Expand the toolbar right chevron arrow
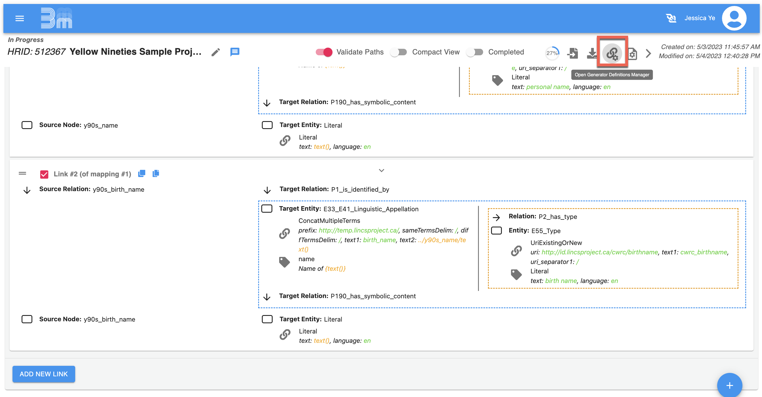 pos(648,54)
